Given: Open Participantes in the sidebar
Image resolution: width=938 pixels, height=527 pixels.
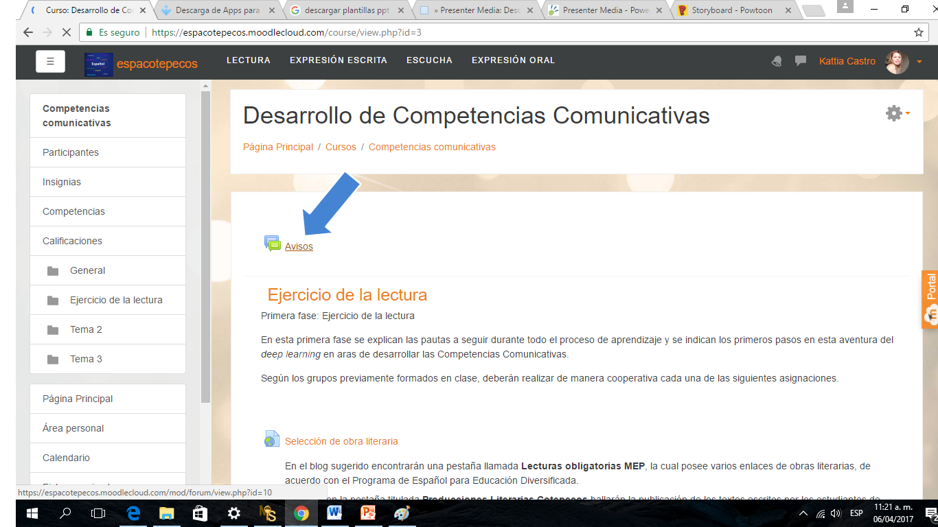Looking at the screenshot, I should 108,152.
